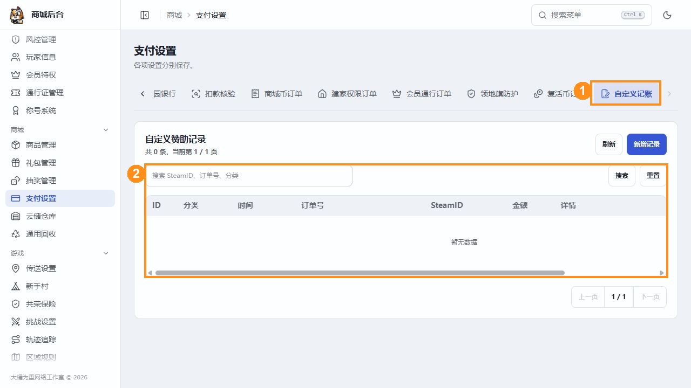691x388 pixels.
Task: Click the 商城 breadcrumb link
Action: pyautogui.click(x=174, y=15)
